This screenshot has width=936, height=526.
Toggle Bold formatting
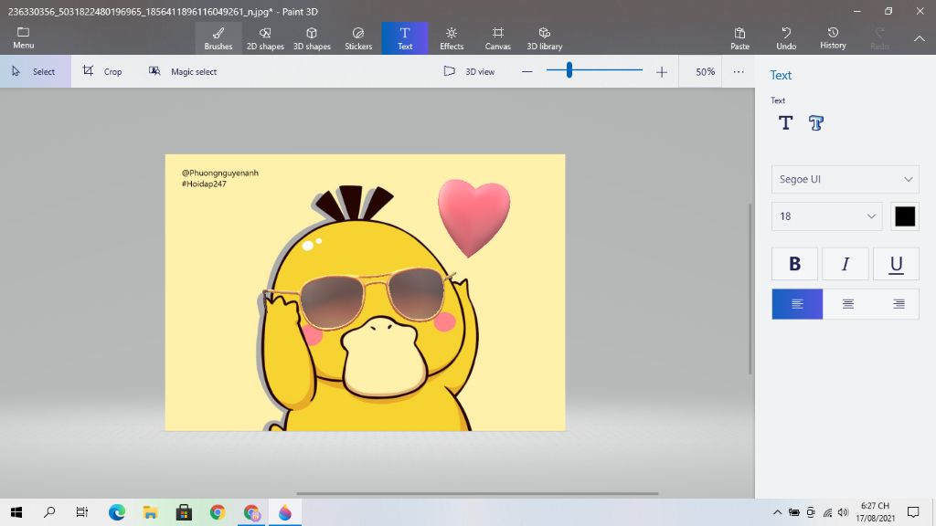tap(794, 264)
